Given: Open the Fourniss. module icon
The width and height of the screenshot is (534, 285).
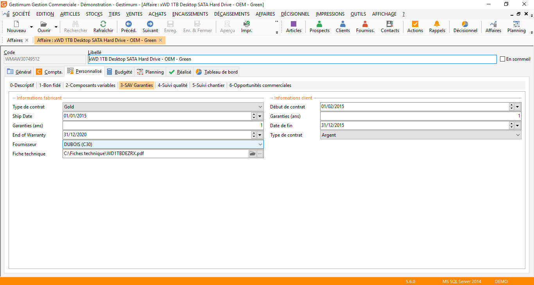Looking at the screenshot, I should pyautogui.click(x=365, y=24).
